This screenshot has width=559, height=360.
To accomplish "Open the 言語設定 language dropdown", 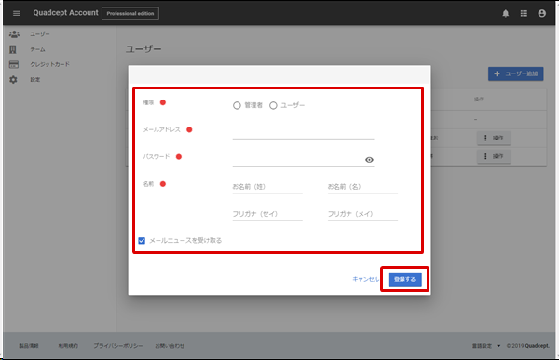I will coord(486,346).
